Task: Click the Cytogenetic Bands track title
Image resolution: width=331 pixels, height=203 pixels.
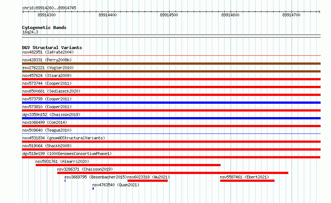Action: (x=44, y=28)
